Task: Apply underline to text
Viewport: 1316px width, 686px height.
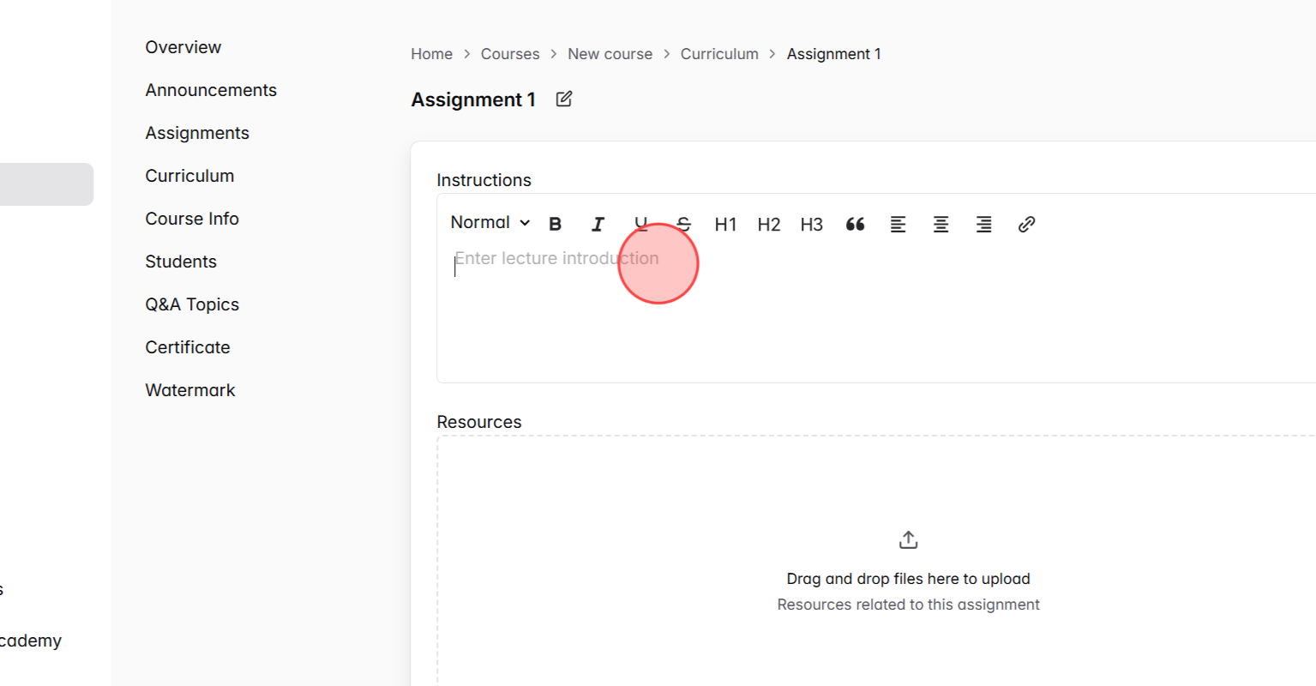Action: point(640,224)
